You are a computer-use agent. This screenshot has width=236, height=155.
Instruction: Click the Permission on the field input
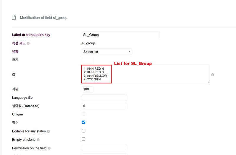point(104,148)
